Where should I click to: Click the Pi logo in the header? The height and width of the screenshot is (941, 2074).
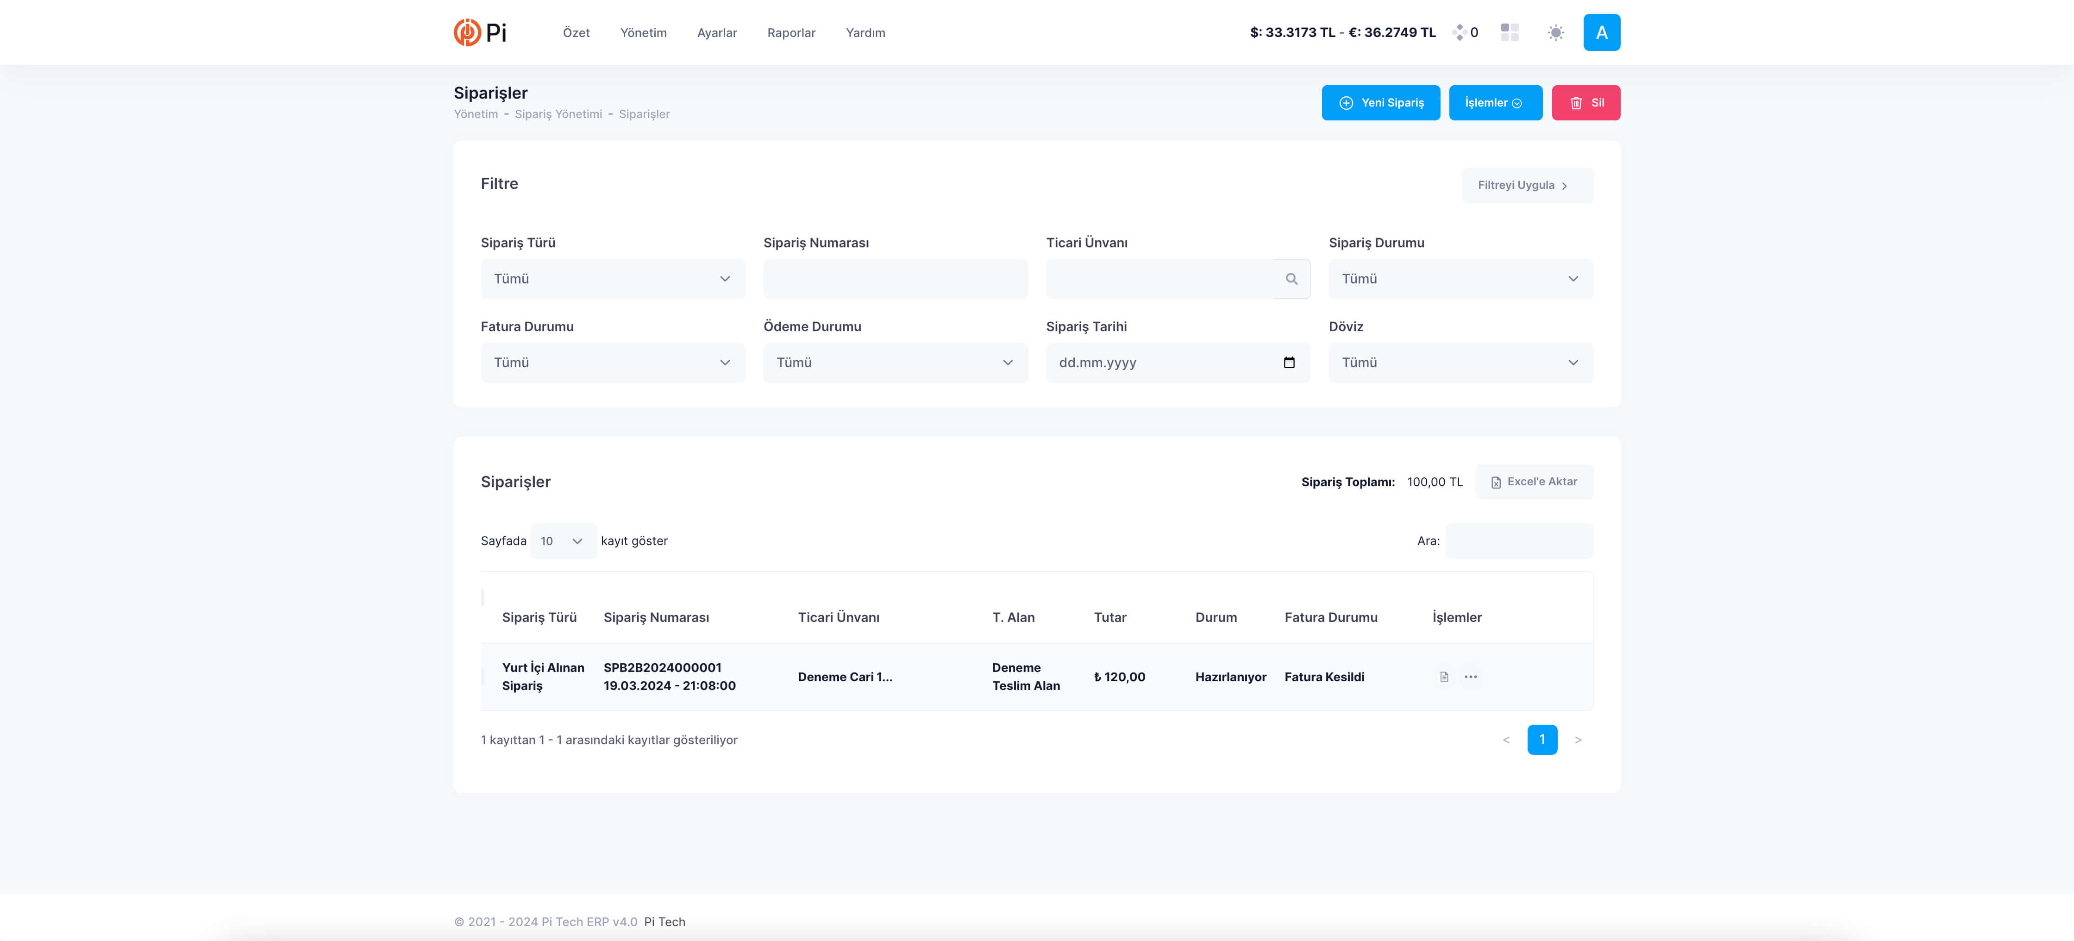click(x=480, y=32)
